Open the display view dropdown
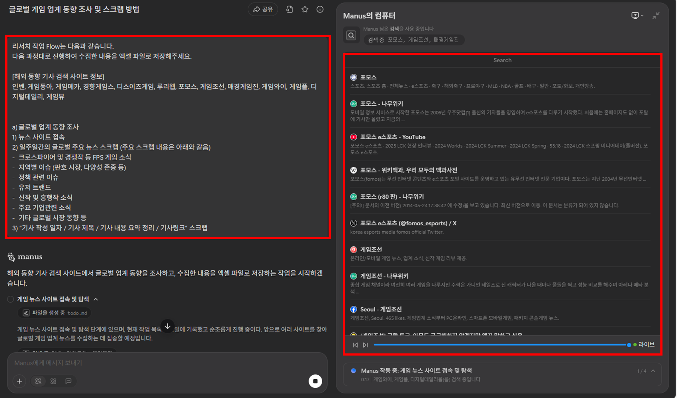The width and height of the screenshot is (677, 398). coord(637,16)
